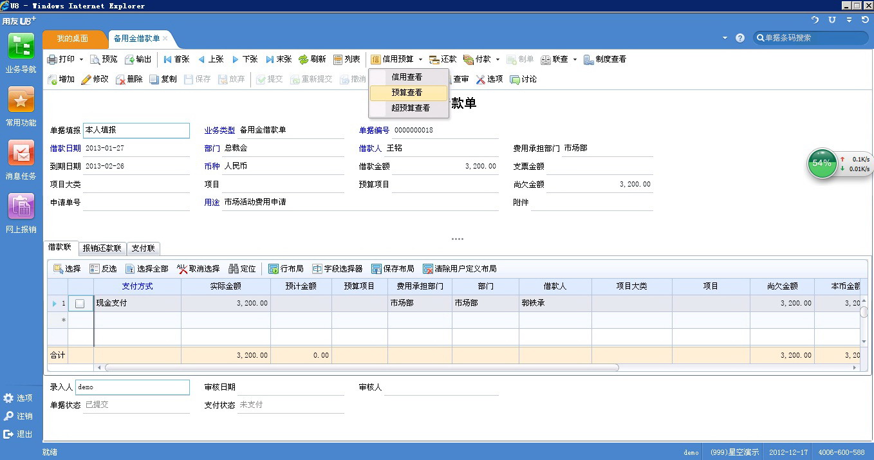Click 选择全部 (Select all) in grid toolbar

click(147, 269)
